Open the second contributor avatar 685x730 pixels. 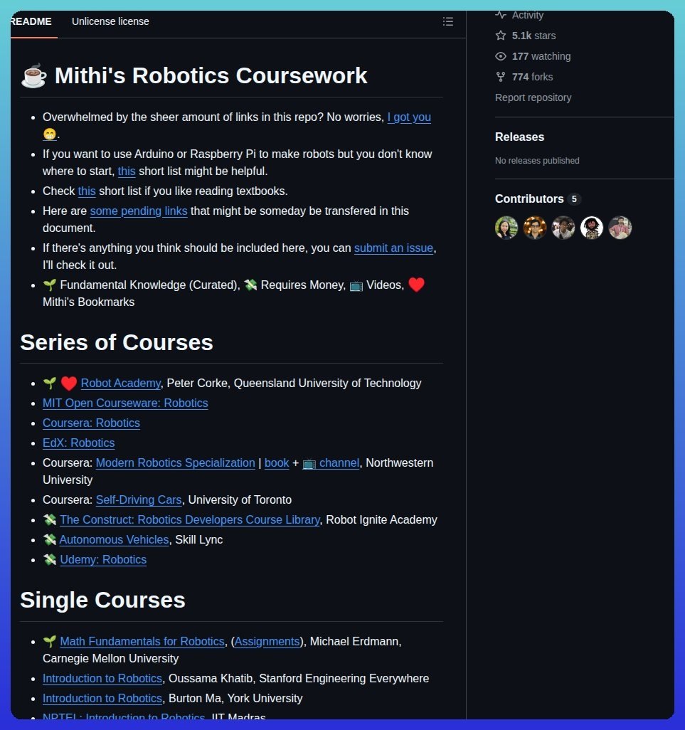click(x=535, y=228)
